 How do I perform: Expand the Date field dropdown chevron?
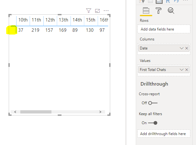pyautogui.click(x=182, y=48)
